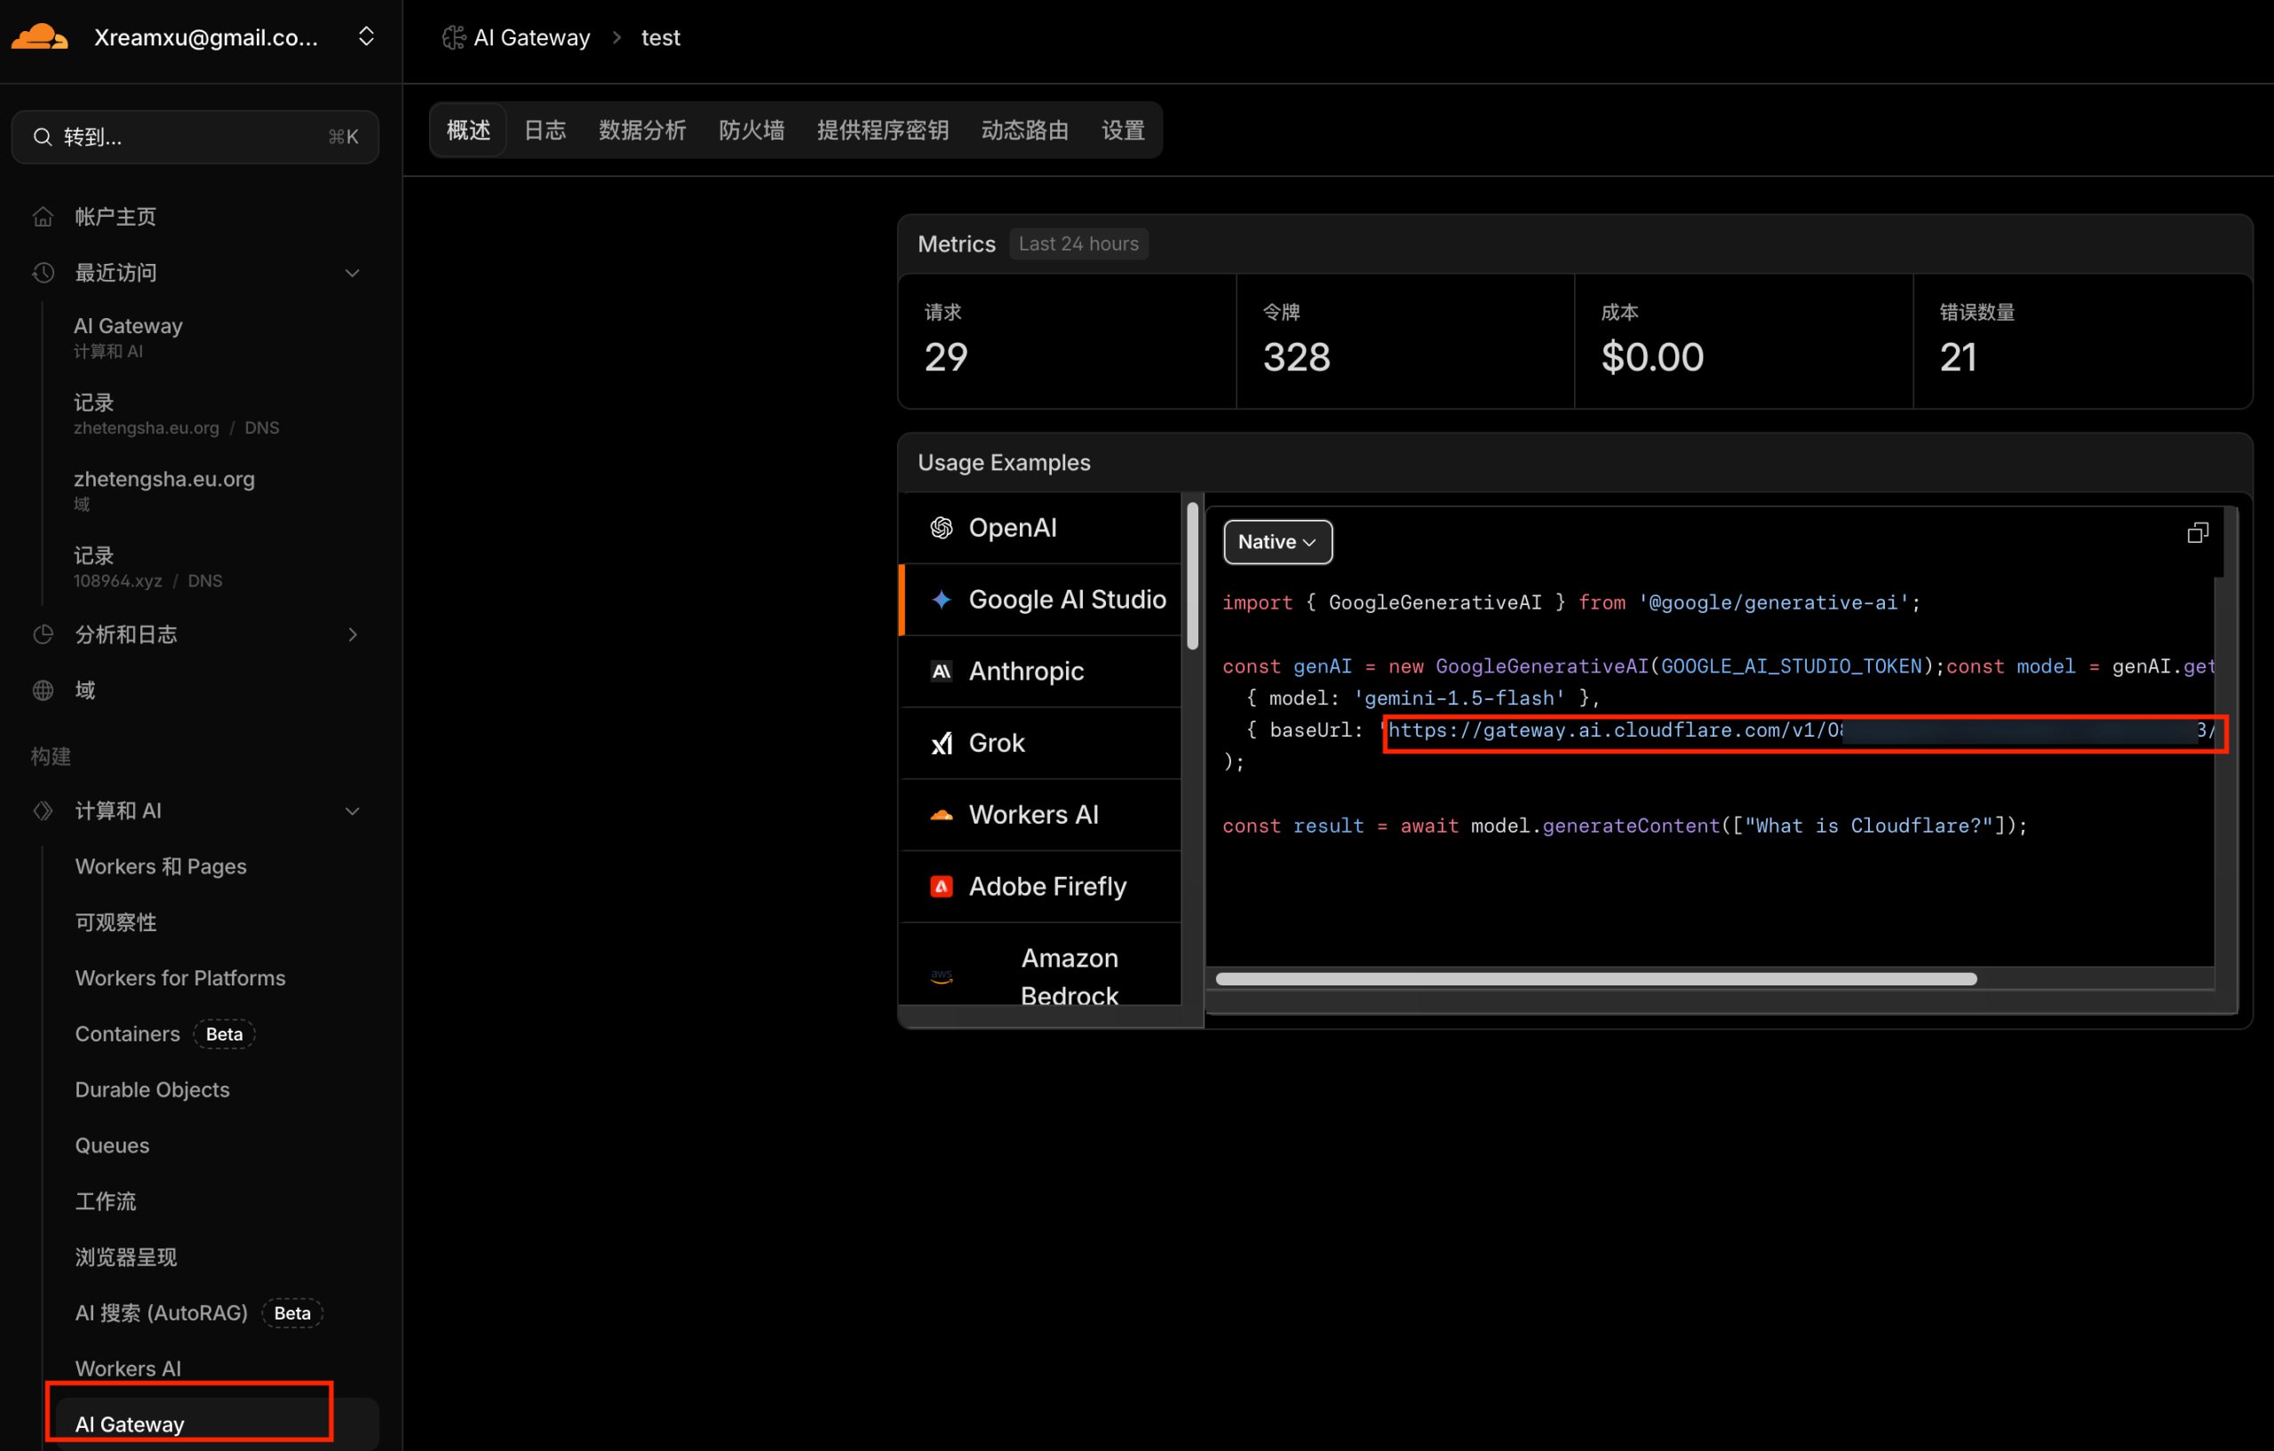This screenshot has width=2274, height=1451.
Task: Open the account switcher chevrons
Action: [x=366, y=36]
